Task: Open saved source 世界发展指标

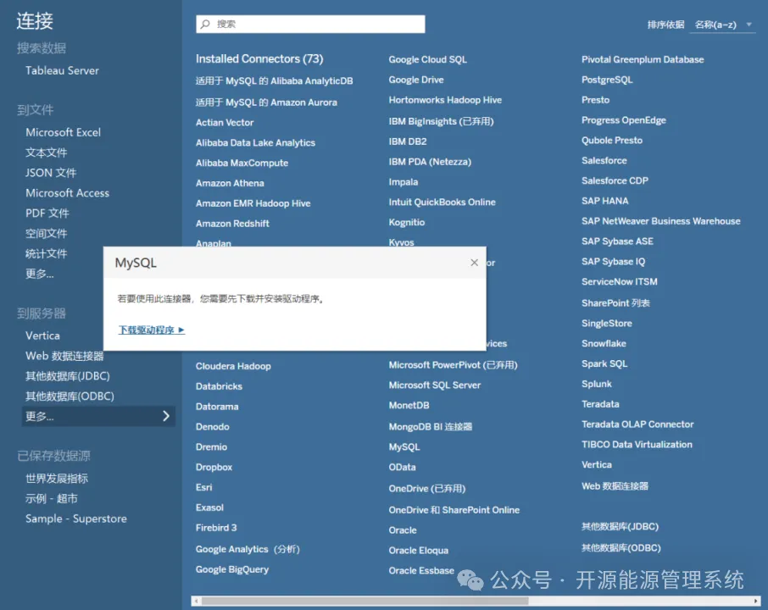Action: (x=57, y=479)
